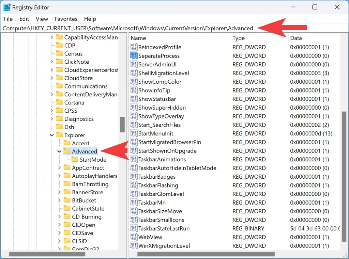The height and width of the screenshot is (259, 349).
Task: Expand the ClickNote key
Action: pos(52,62)
